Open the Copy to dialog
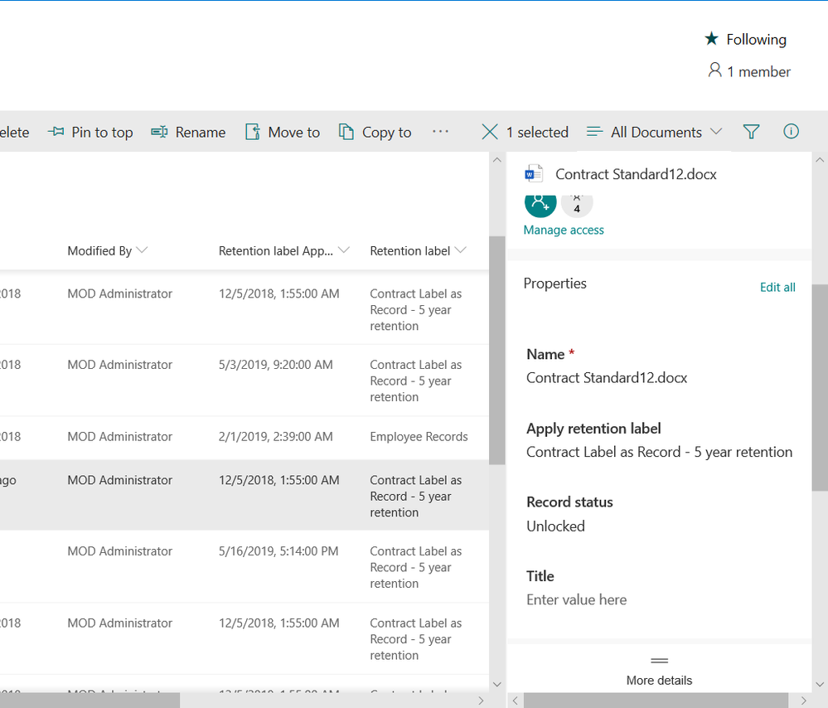828x708 pixels. pyautogui.click(x=375, y=132)
